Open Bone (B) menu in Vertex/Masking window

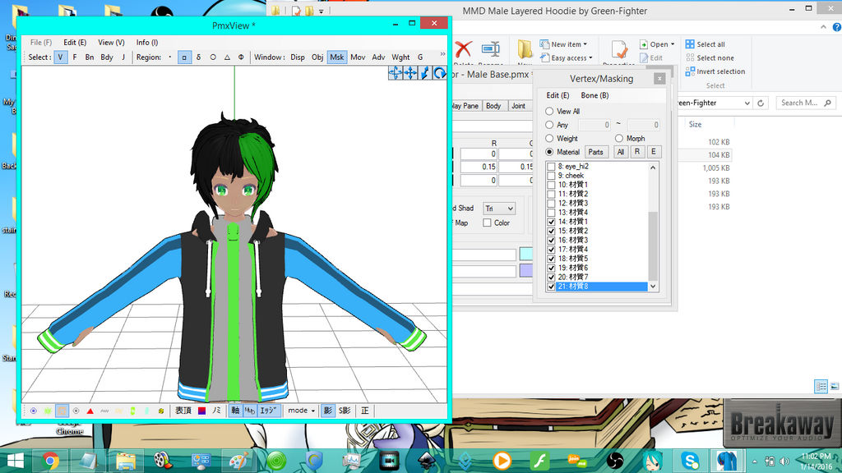595,95
